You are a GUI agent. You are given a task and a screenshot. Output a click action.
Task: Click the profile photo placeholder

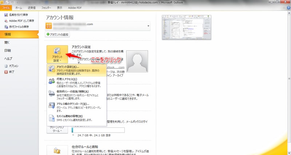click(137, 61)
